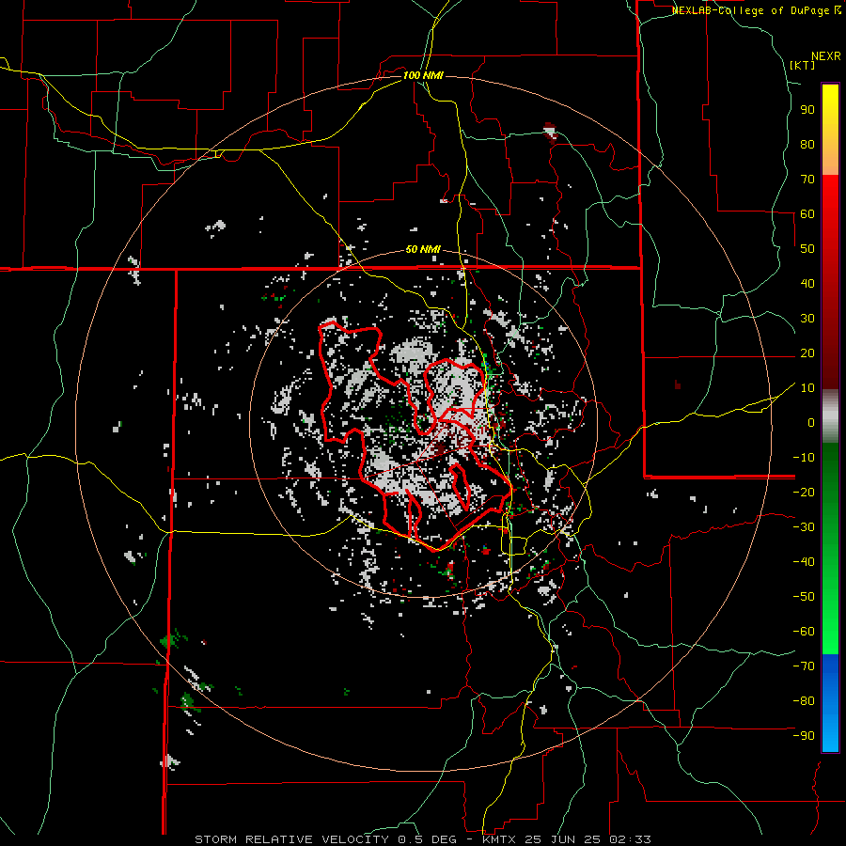Click the -30 value on the velocity scale

coord(804,527)
